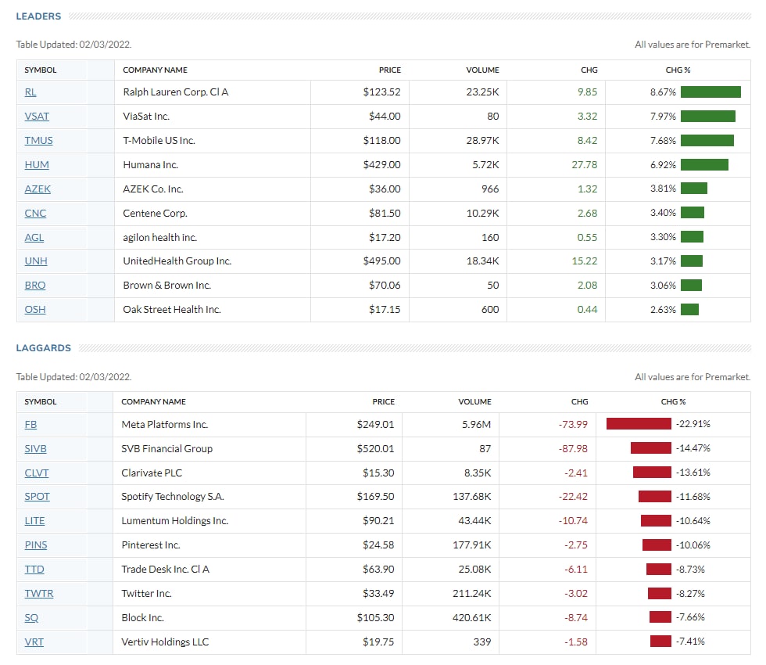Select the 5.96M volume value
Screen dimensions: 766x665
476,424
